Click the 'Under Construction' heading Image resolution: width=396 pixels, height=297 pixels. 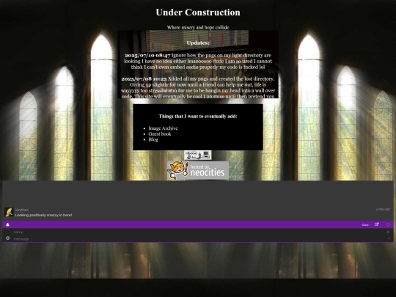tap(198, 12)
